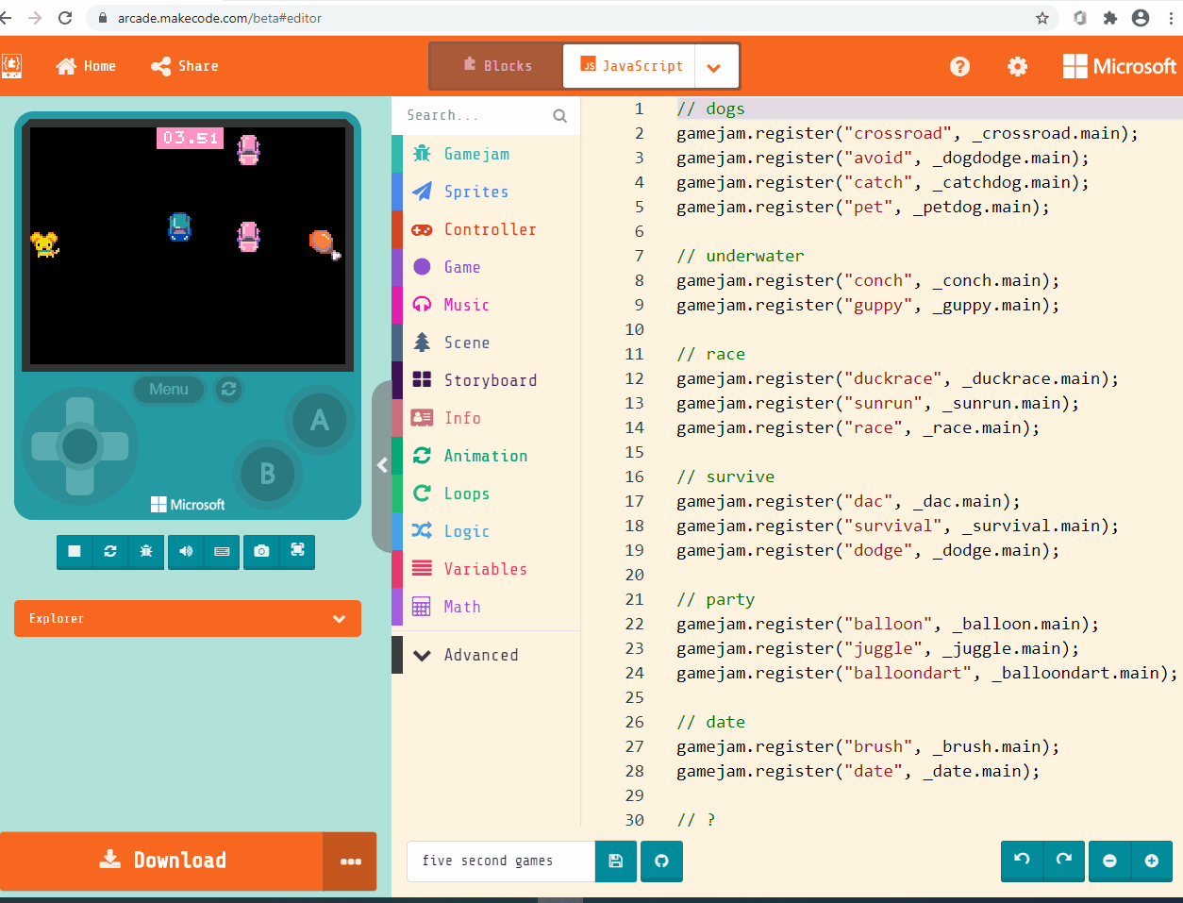Screen dimensions: 1183x903
Task: Click browser reload button
Action: pyautogui.click(x=65, y=18)
